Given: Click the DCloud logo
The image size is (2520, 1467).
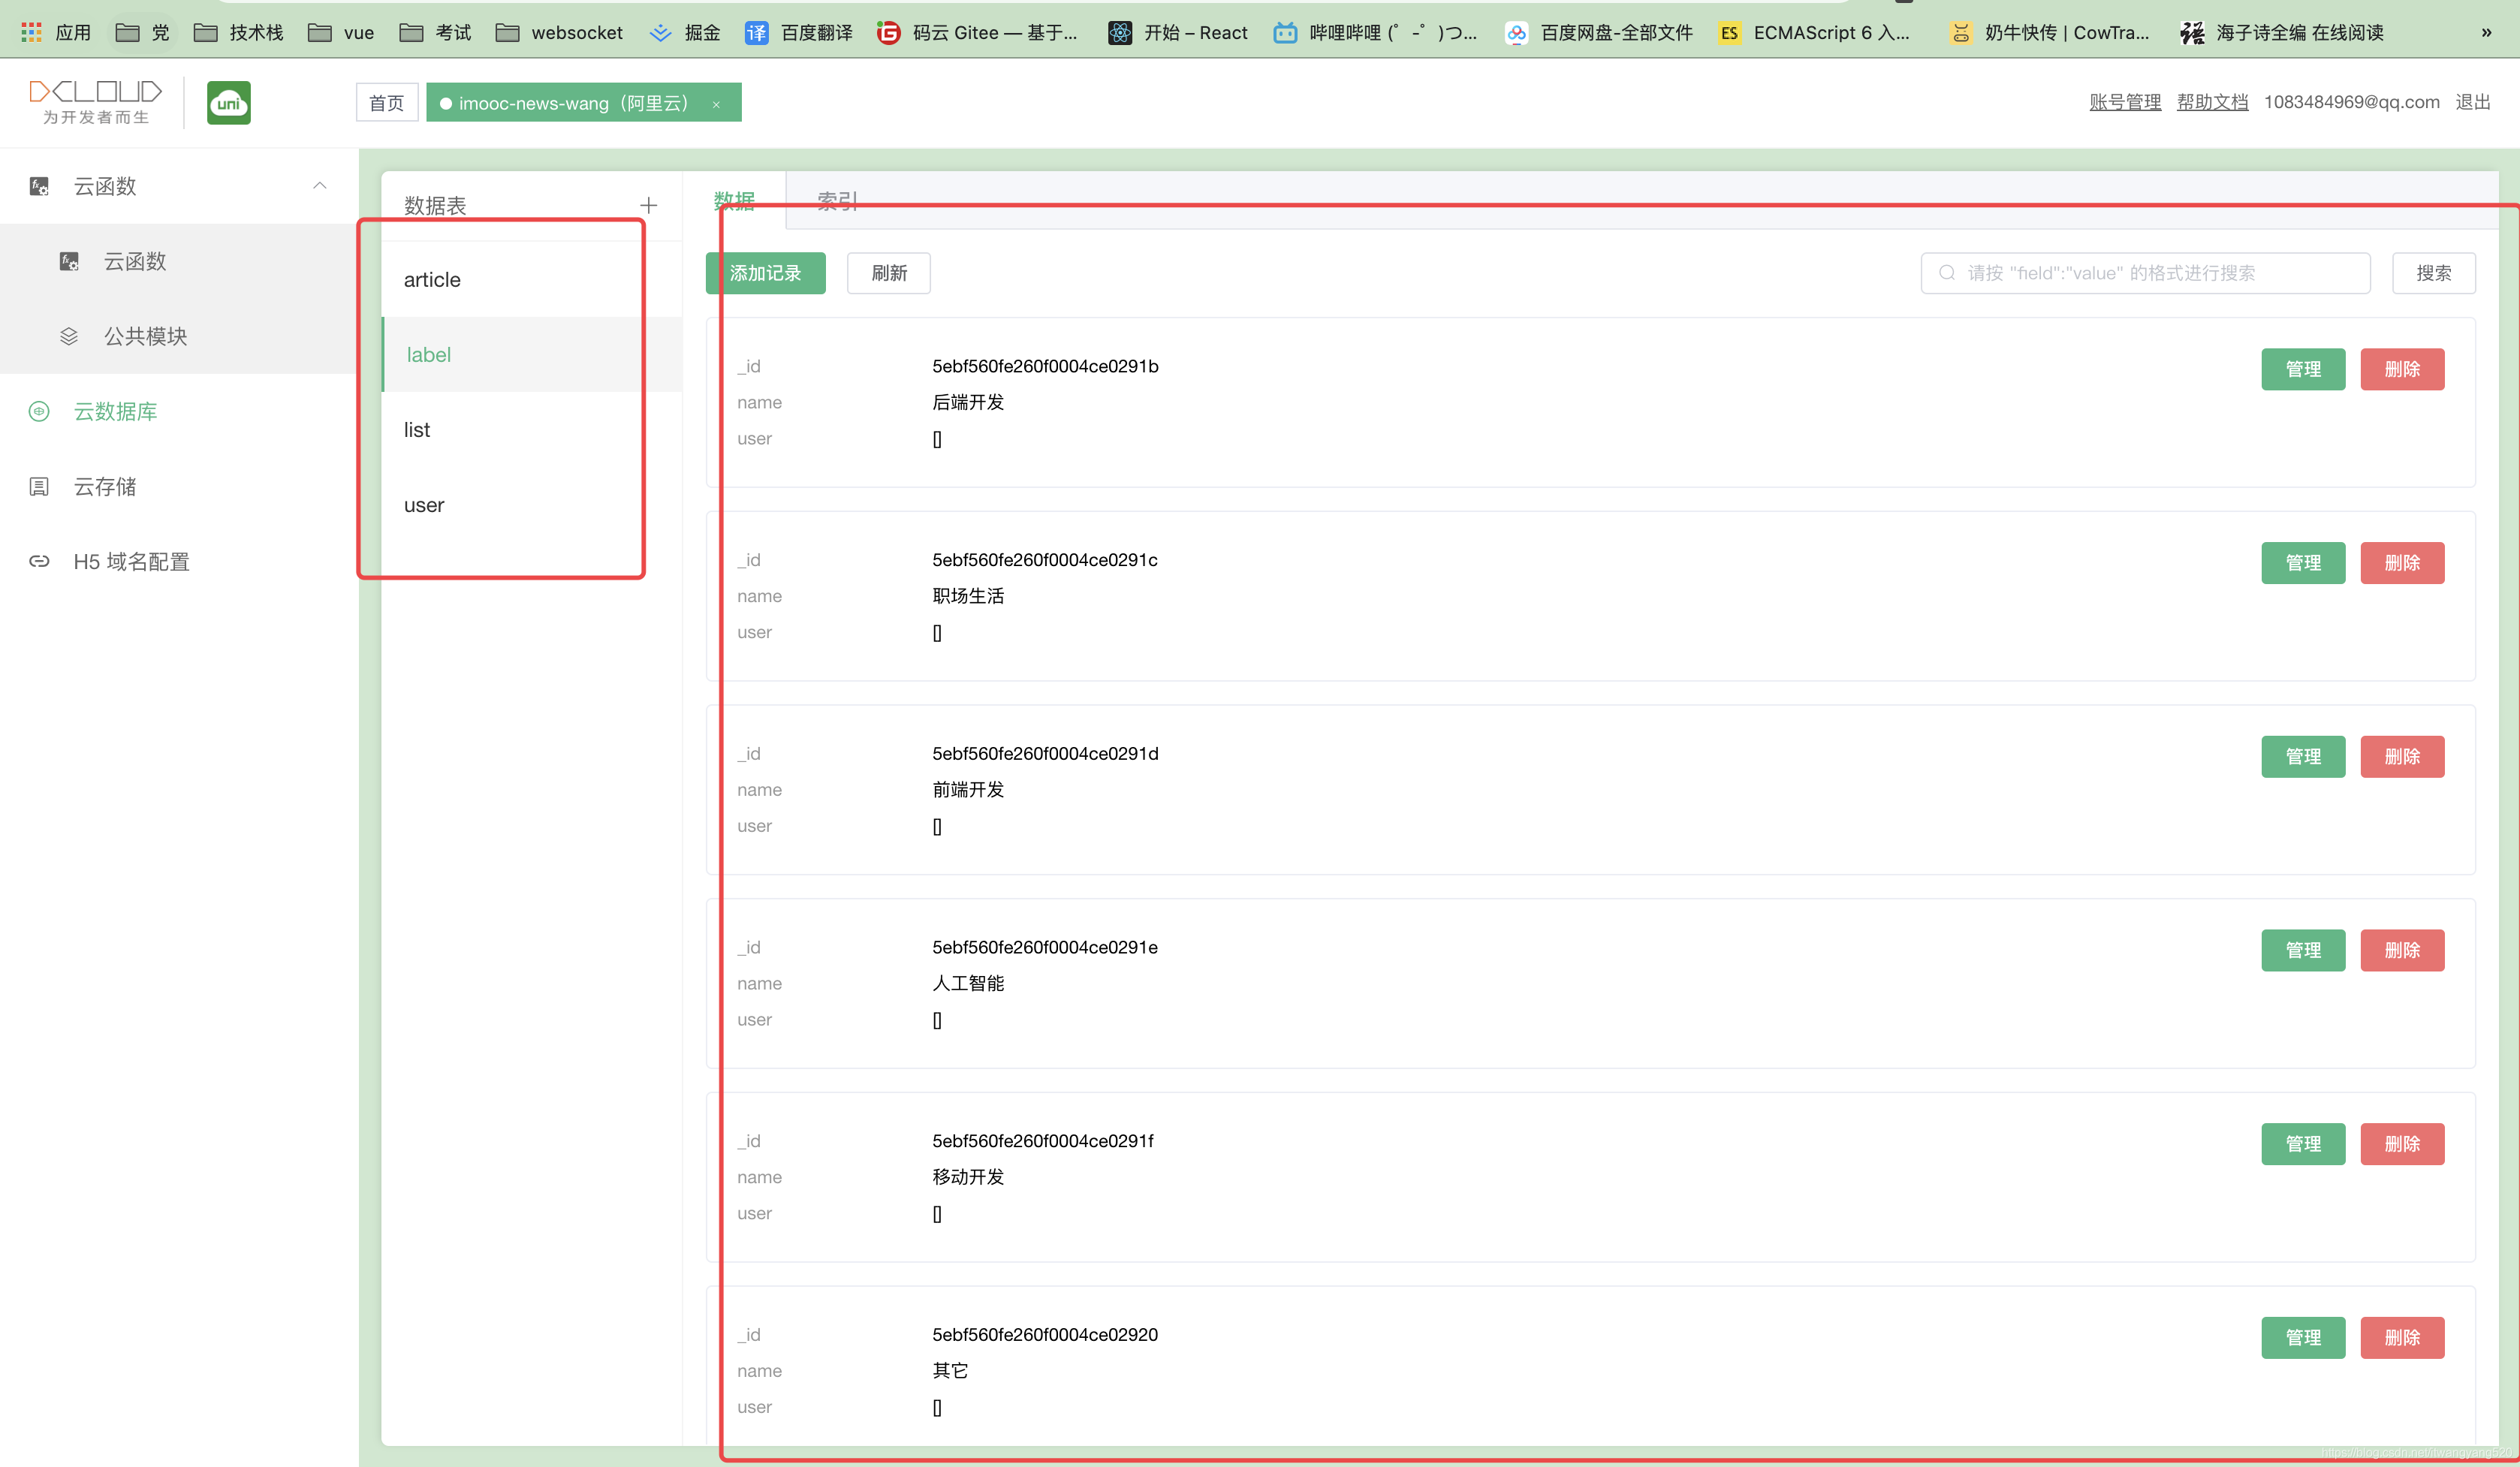Looking at the screenshot, I should coord(95,102).
